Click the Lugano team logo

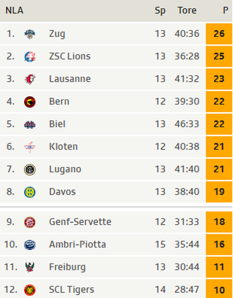pyautogui.click(x=30, y=169)
